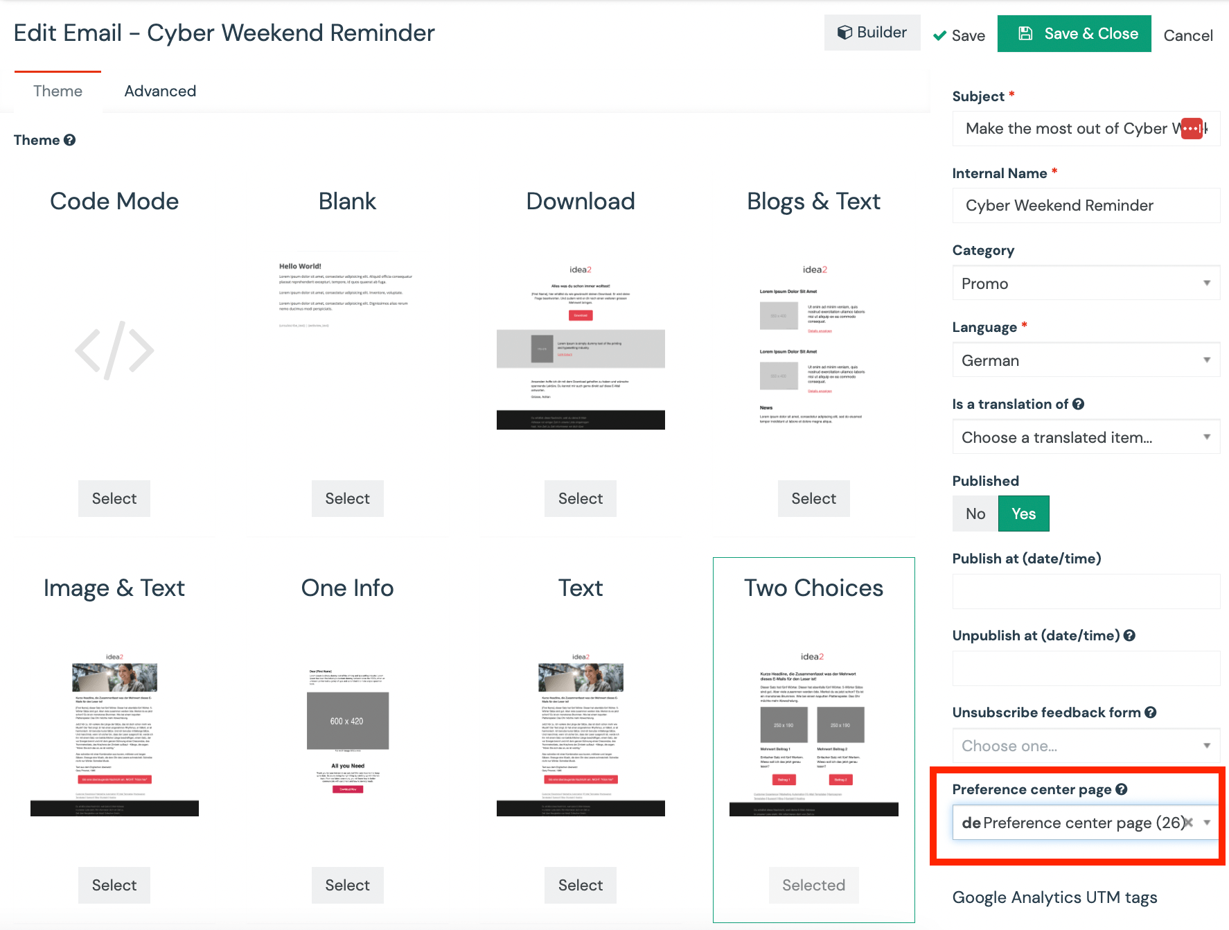Viewport: 1229px width, 930px height.
Task: Select the Code Mode </> icon
Action: pos(114,350)
